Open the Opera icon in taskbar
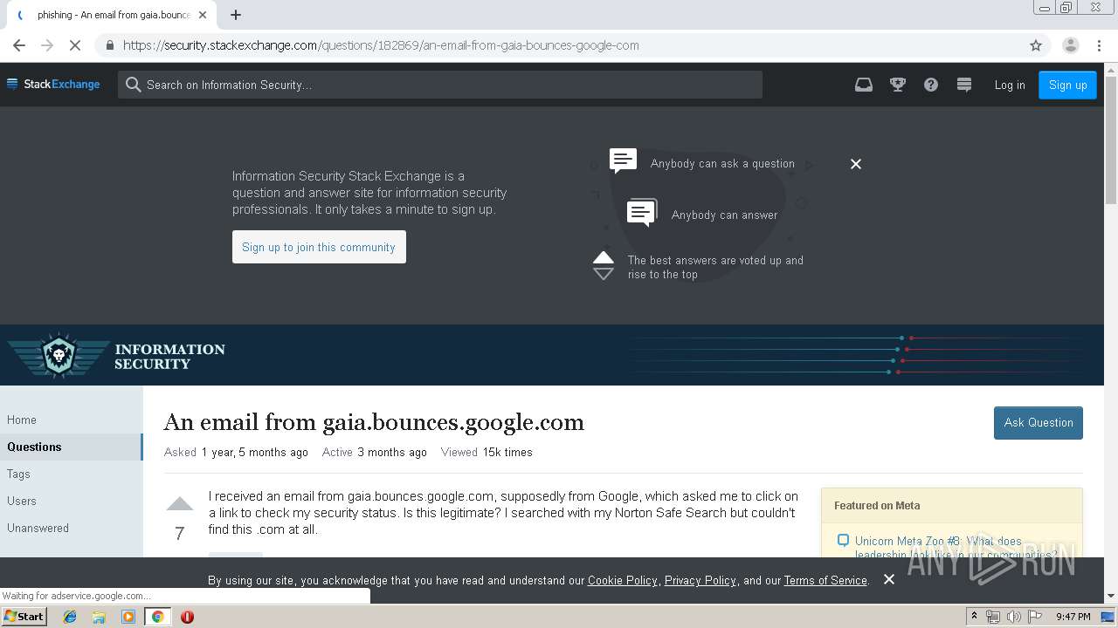 (187, 617)
